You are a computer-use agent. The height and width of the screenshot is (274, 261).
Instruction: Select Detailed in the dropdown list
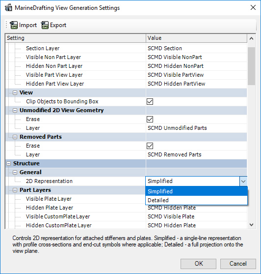tap(196, 200)
